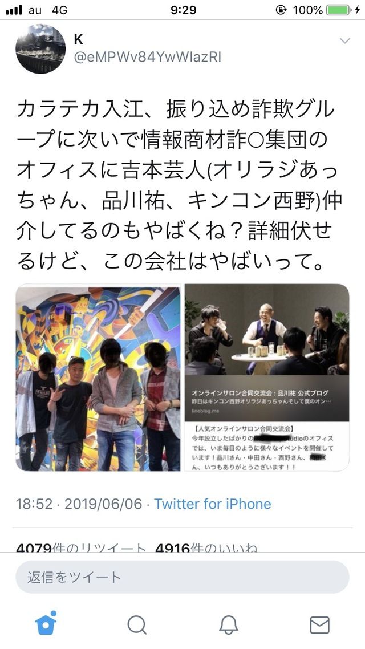
Task: Tap the display name K
Action: 78,39
